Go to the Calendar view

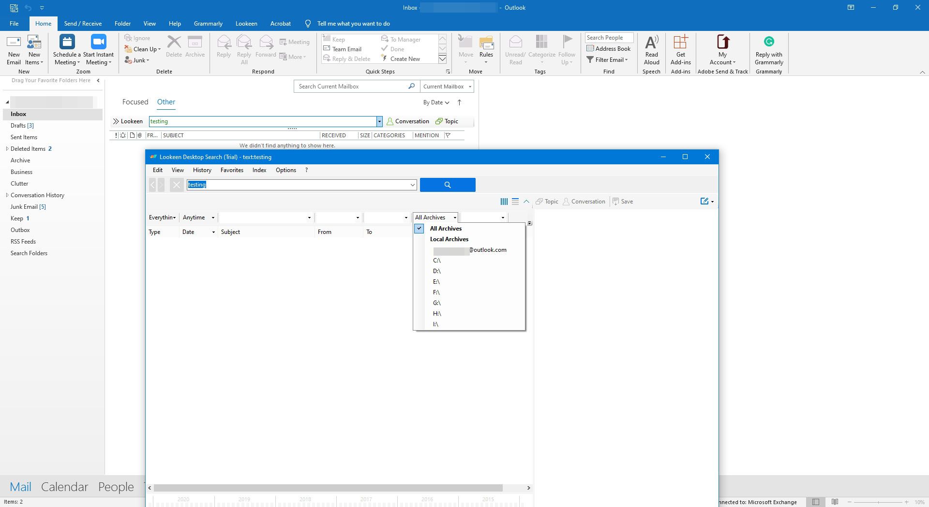[x=64, y=487]
